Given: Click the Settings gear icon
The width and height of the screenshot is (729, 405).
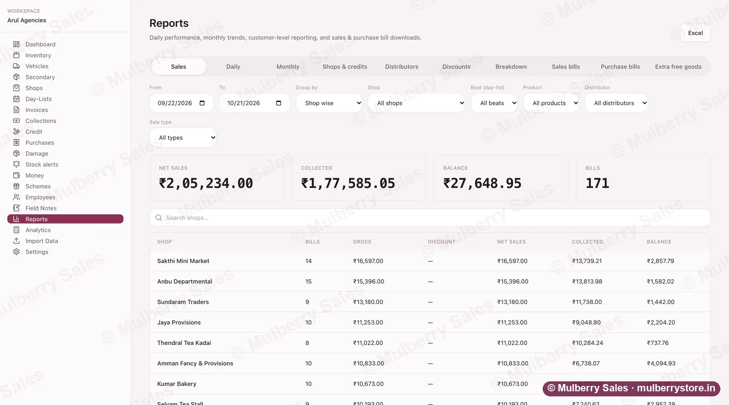Looking at the screenshot, I should point(16,252).
